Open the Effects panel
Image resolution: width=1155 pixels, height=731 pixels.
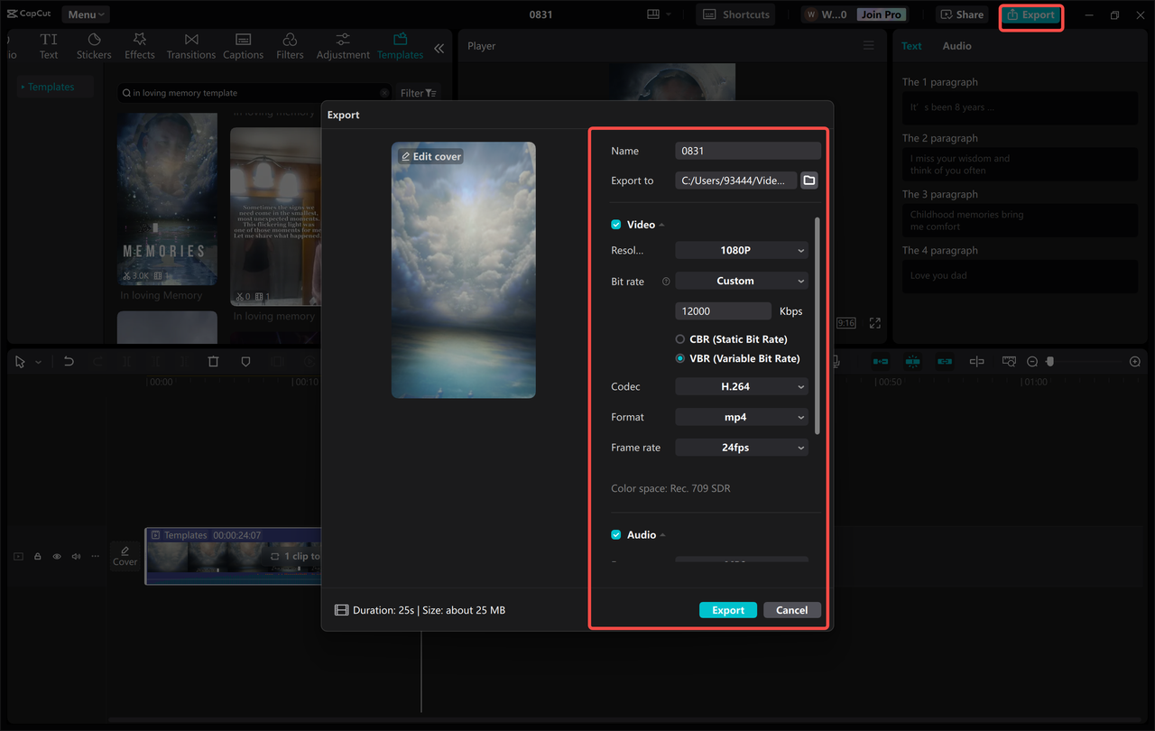pos(139,45)
